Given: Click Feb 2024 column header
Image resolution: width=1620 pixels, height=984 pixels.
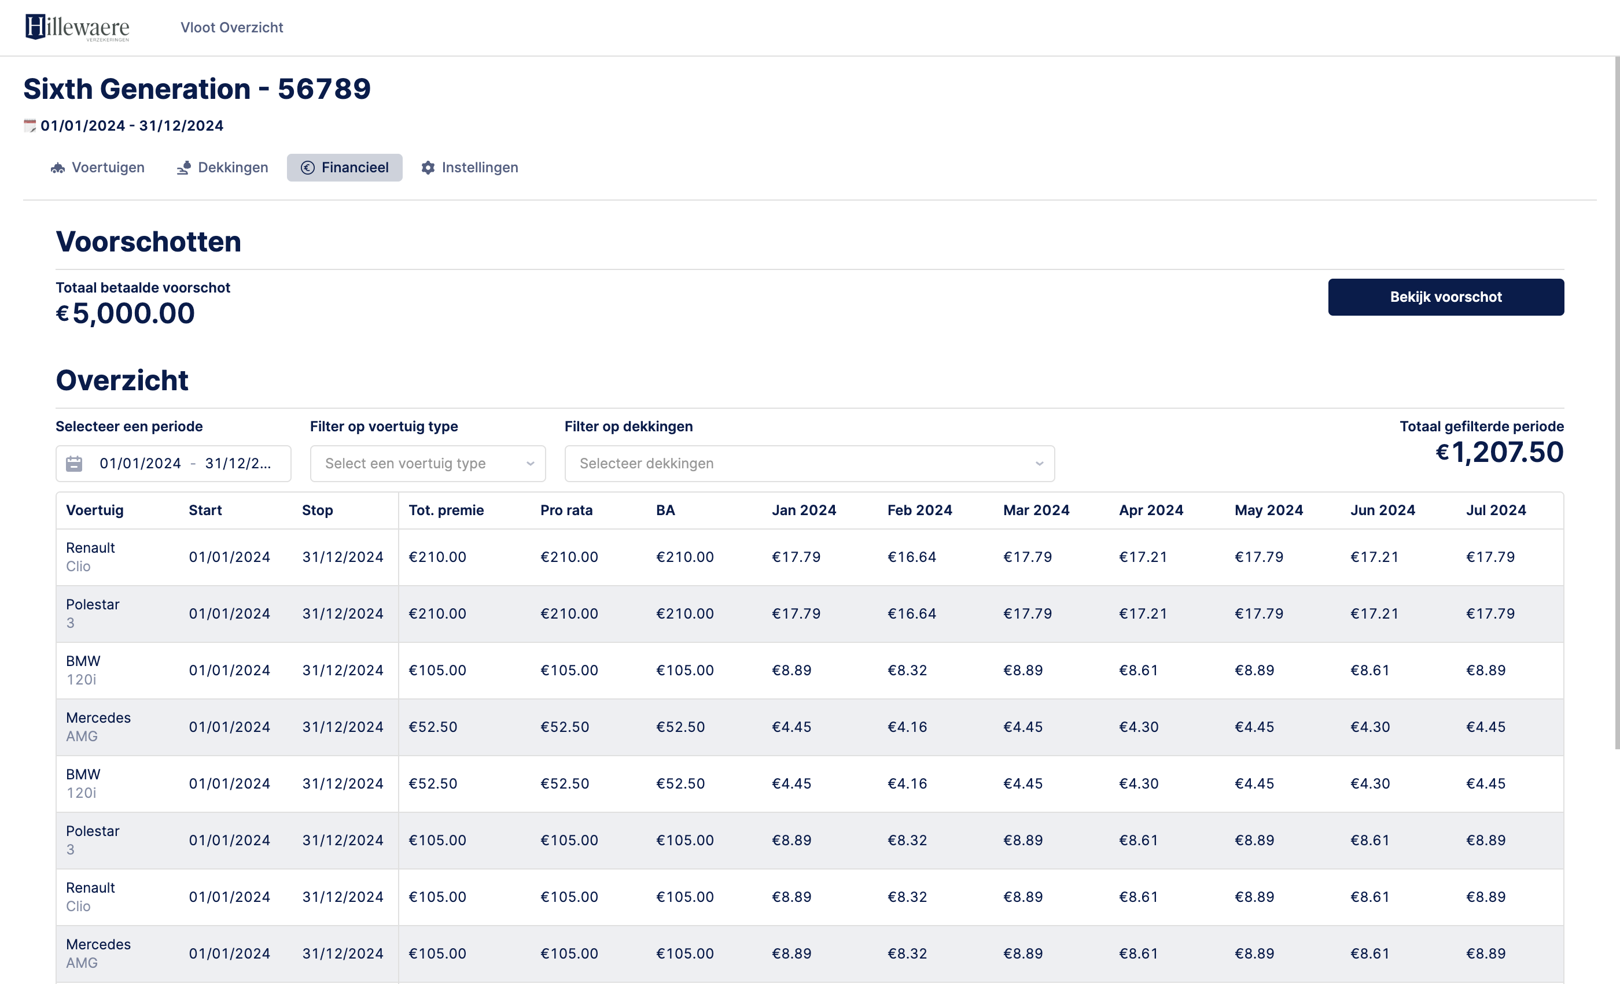Looking at the screenshot, I should click(919, 511).
